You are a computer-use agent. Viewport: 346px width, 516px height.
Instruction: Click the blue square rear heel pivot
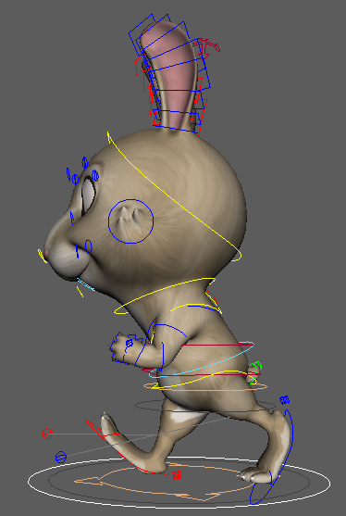coord(285,400)
